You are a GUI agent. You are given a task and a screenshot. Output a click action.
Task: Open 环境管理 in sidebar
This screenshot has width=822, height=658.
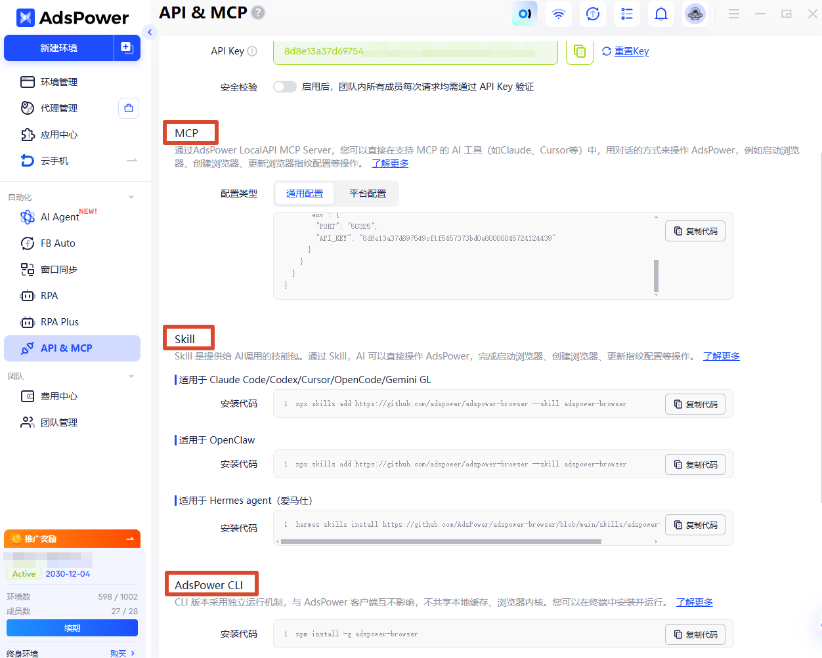59,82
